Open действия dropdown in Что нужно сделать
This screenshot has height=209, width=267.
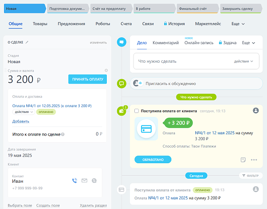[x=243, y=61]
